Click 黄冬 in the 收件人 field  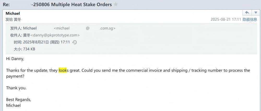[27, 35]
